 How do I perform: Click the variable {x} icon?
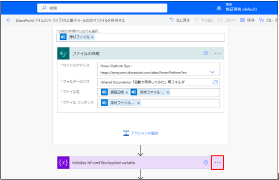tap(63, 163)
